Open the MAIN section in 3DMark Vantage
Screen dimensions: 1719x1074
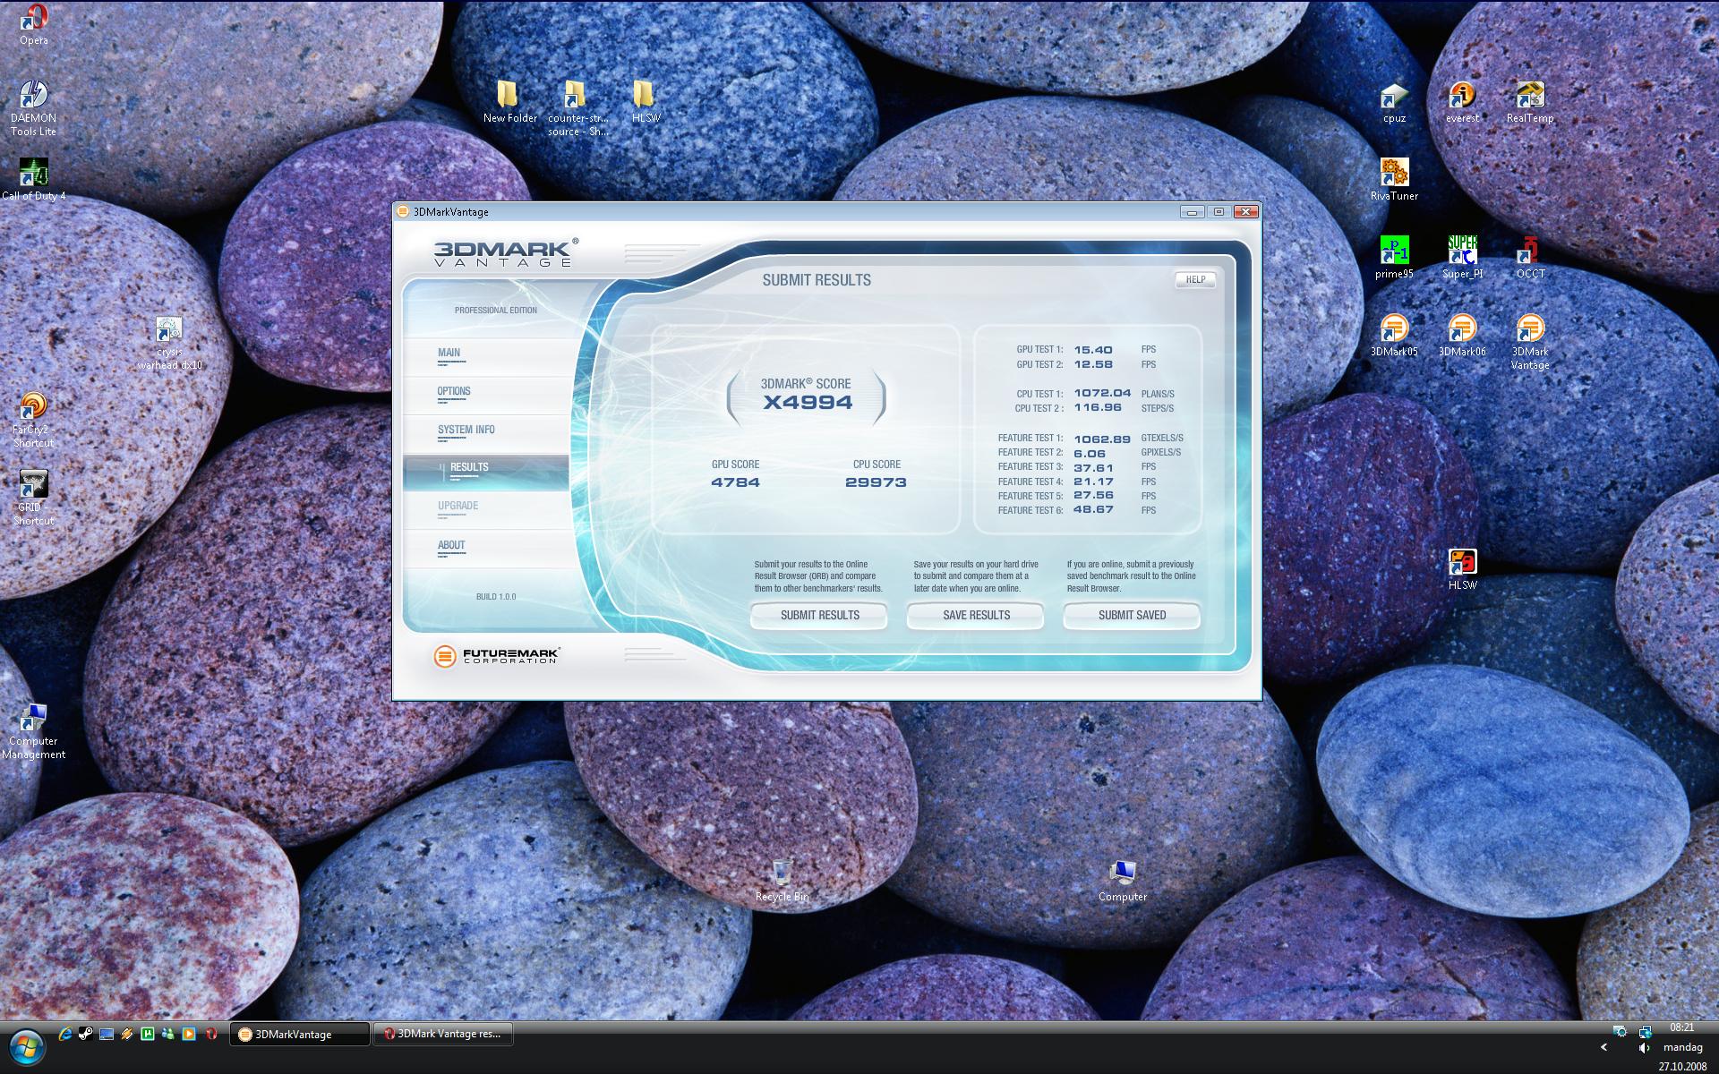(486, 355)
